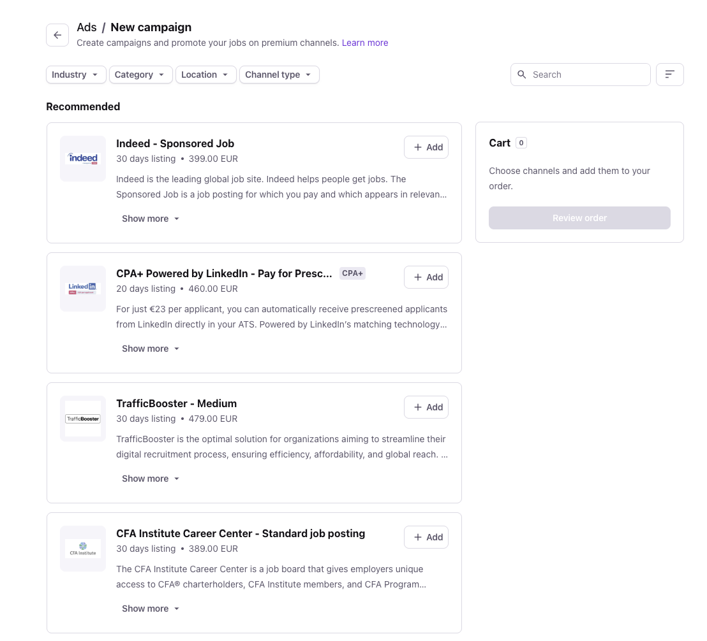Click the magnifier icon in search

pyautogui.click(x=522, y=75)
